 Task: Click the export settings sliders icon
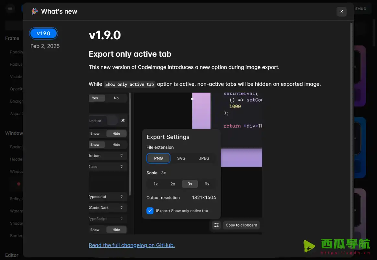[x=216, y=225]
